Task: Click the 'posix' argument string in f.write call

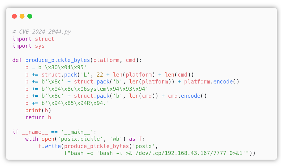Action: [144, 146]
